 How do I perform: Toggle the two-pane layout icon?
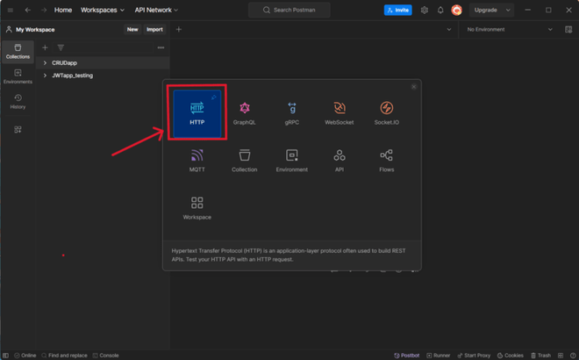pos(561,356)
